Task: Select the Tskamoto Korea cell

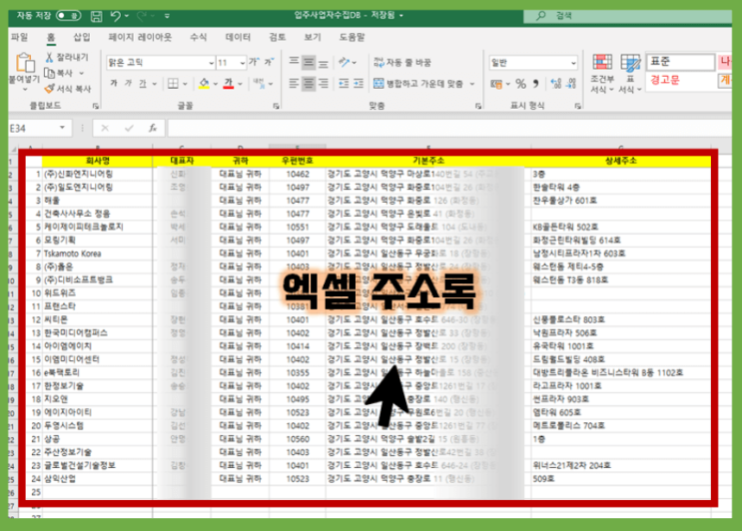Action: [x=98, y=254]
